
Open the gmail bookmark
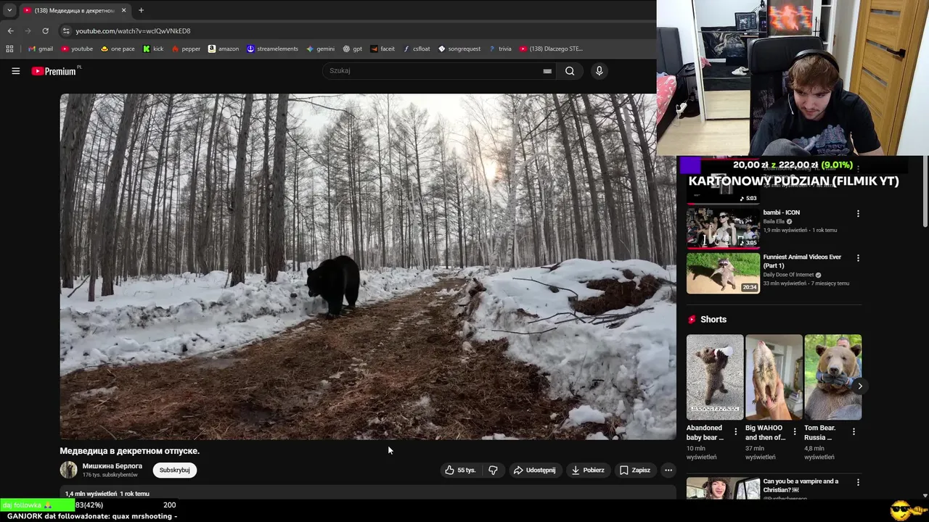41,49
